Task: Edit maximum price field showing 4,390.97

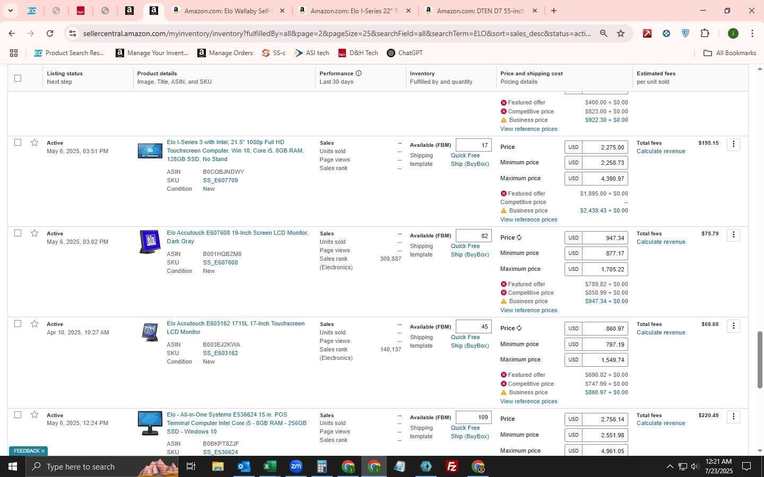Action: 604,179
